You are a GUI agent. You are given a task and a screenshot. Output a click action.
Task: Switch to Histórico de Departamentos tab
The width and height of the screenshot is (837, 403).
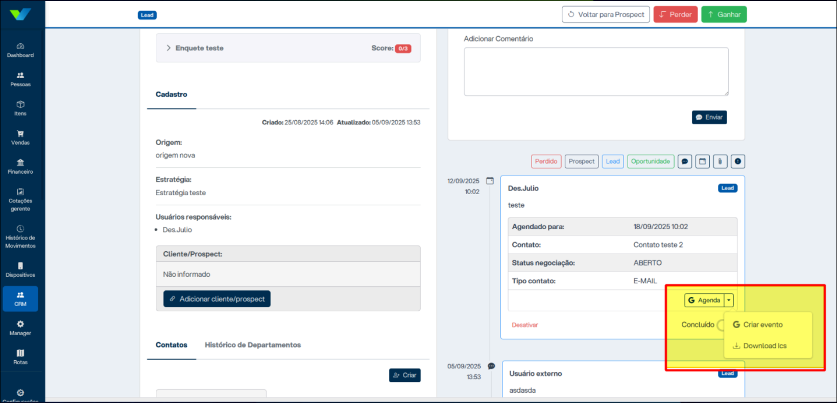click(x=252, y=345)
